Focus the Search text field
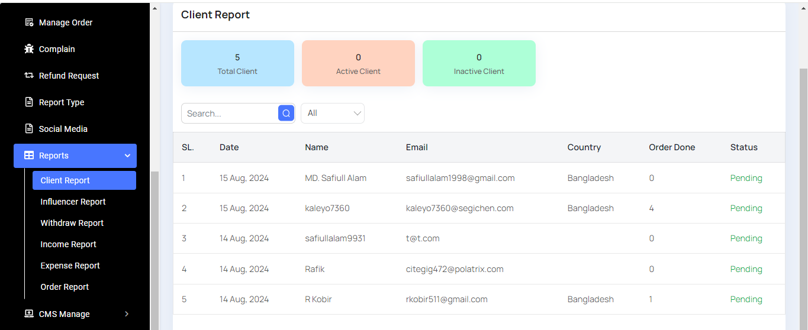808x330 pixels. point(230,114)
